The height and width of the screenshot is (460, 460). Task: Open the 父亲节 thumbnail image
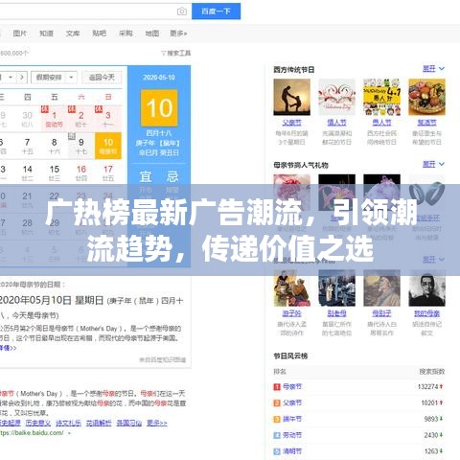click(291, 97)
